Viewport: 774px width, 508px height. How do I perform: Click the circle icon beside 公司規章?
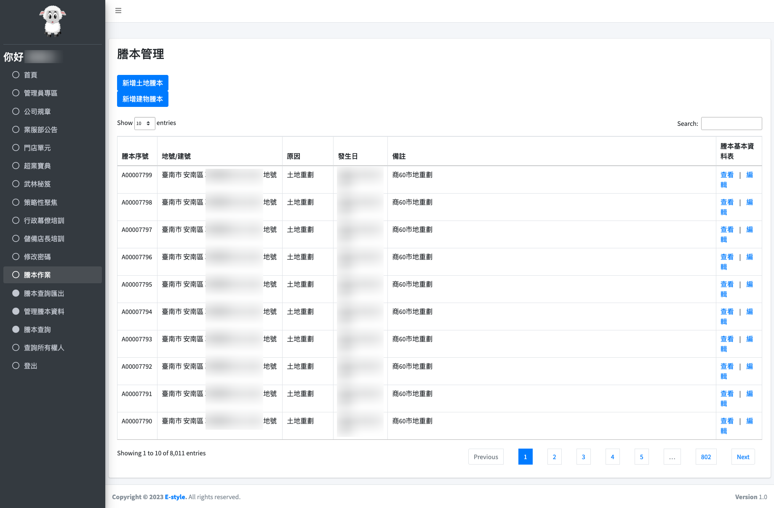(16, 112)
